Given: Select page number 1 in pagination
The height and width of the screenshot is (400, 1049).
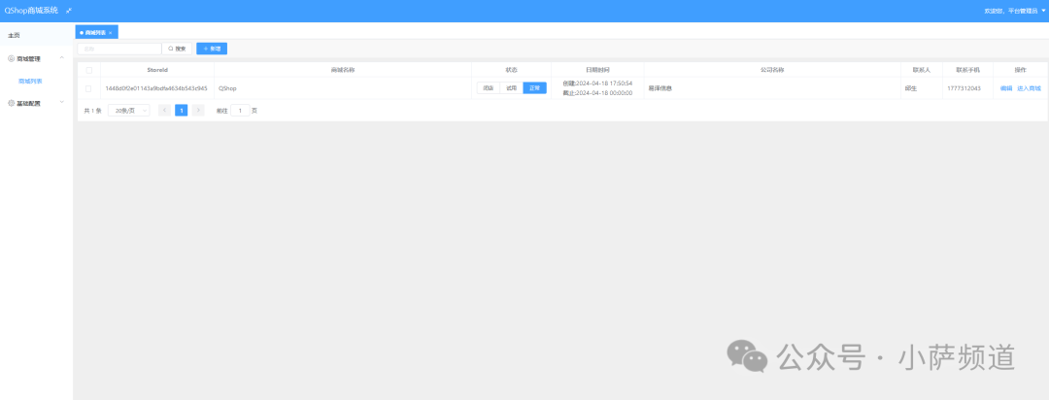Looking at the screenshot, I should coord(182,111).
